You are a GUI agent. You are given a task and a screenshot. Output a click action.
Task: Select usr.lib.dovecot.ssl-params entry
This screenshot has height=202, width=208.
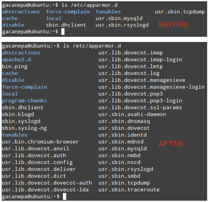[140, 107]
